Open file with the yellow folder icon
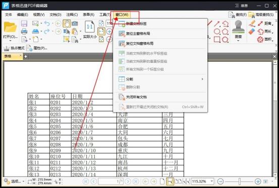This screenshot has height=188, width=279. click(10, 27)
